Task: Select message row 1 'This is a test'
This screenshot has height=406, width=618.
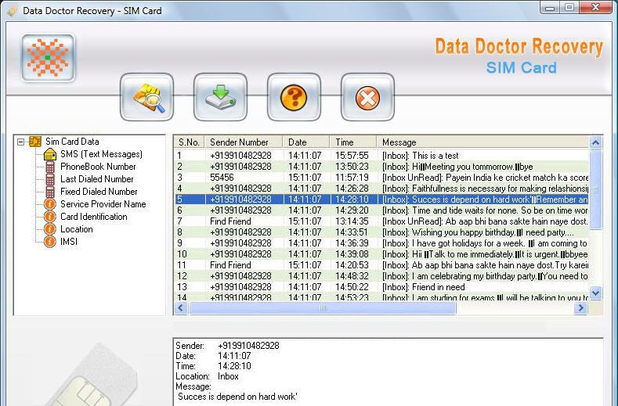Action: pos(381,156)
